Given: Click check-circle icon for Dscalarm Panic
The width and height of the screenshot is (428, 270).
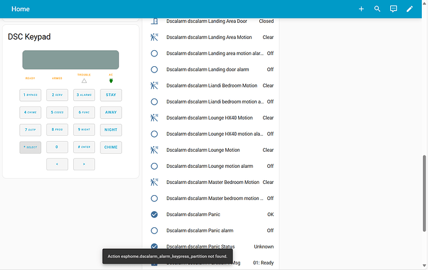Looking at the screenshot, I should click(x=154, y=214).
